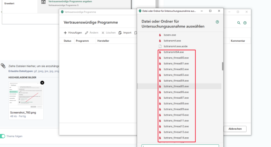Image resolution: width=271 pixels, height=147 pixels.
Task: Click the Kommentar column header
Action: (238, 41)
